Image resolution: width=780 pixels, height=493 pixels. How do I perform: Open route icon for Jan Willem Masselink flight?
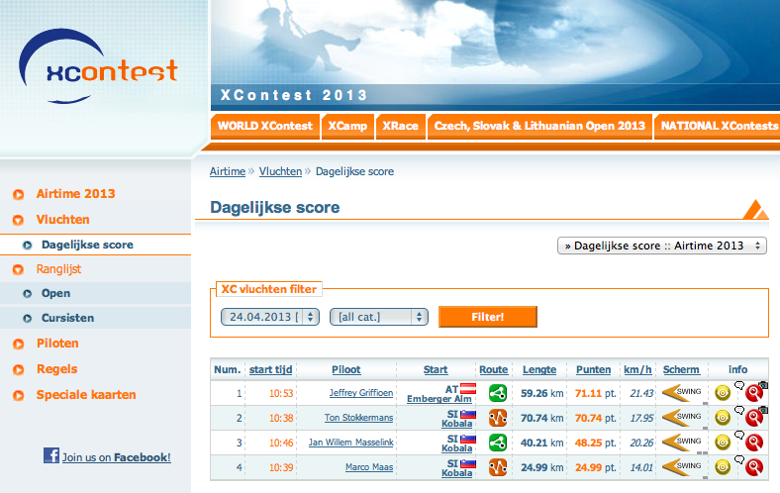click(498, 443)
